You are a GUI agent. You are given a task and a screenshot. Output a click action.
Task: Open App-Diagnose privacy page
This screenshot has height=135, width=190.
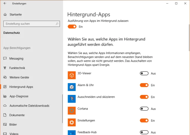pyautogui.click(x=19, y=96)
